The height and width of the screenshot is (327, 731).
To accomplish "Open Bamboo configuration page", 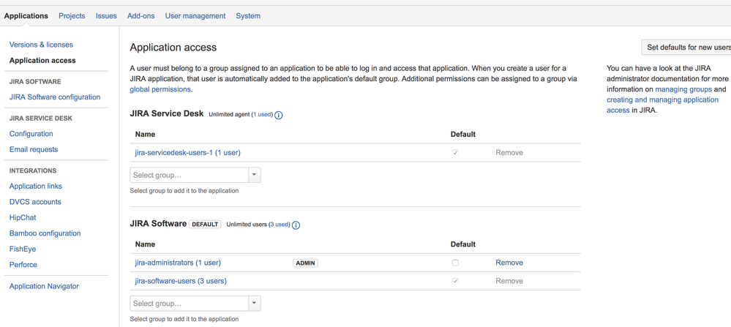I will [x=45, y=233].
